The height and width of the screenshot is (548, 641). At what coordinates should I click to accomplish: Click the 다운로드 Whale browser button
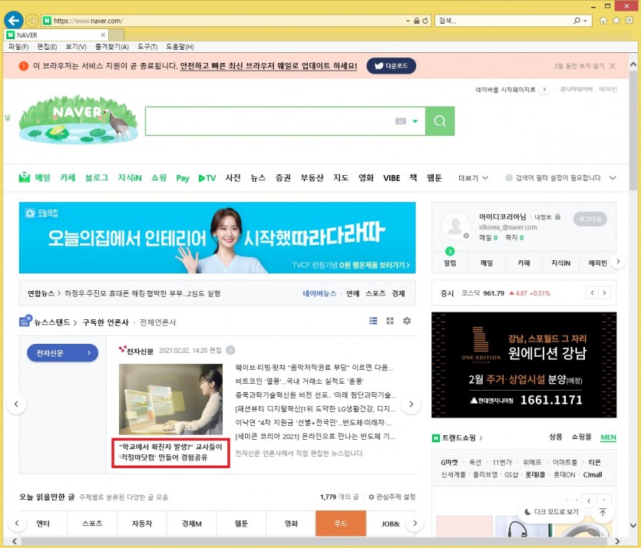[x=392, y=66]
